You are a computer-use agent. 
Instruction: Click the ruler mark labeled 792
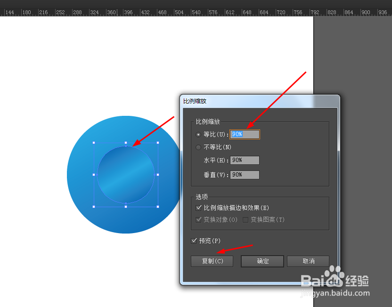click(315, 12)
